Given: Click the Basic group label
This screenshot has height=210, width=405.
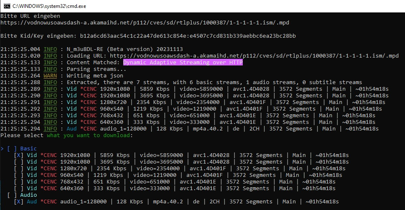Looking at the screenshot, I should tap(28, 149).
